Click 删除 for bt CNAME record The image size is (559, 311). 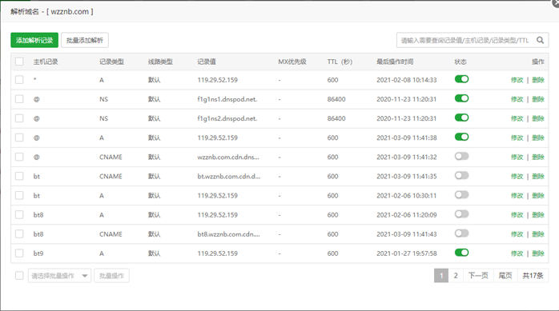click(x=538, y=176)
